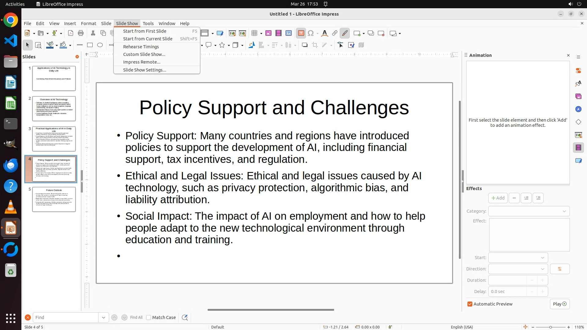Open the Find field history dropdown
The height and width of the screenshot is (330, 587).
point(103,317)
